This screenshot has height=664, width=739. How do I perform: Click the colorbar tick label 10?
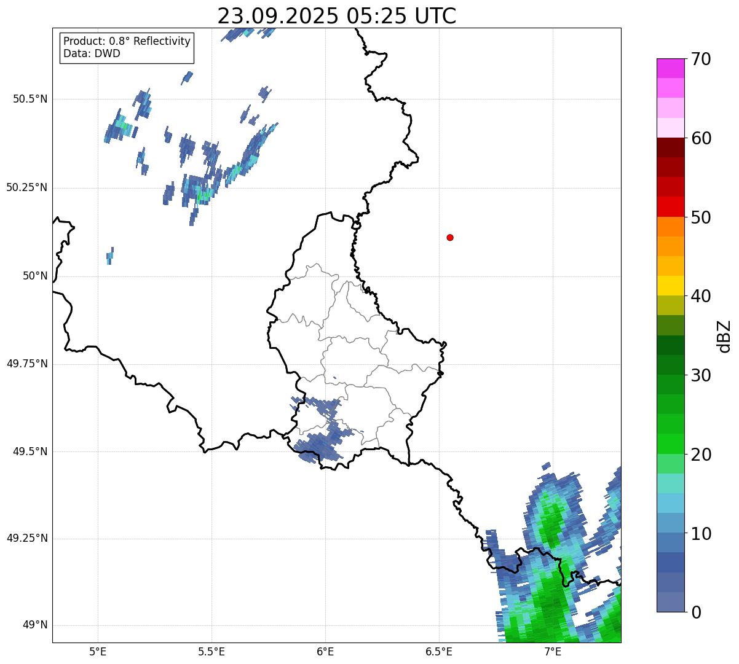pos(700,533)
